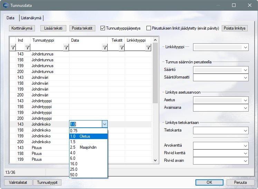Click the Tunnustyyppi column filter icon
Viewport: 258px width, 189px height.
(x=66, y=48)
